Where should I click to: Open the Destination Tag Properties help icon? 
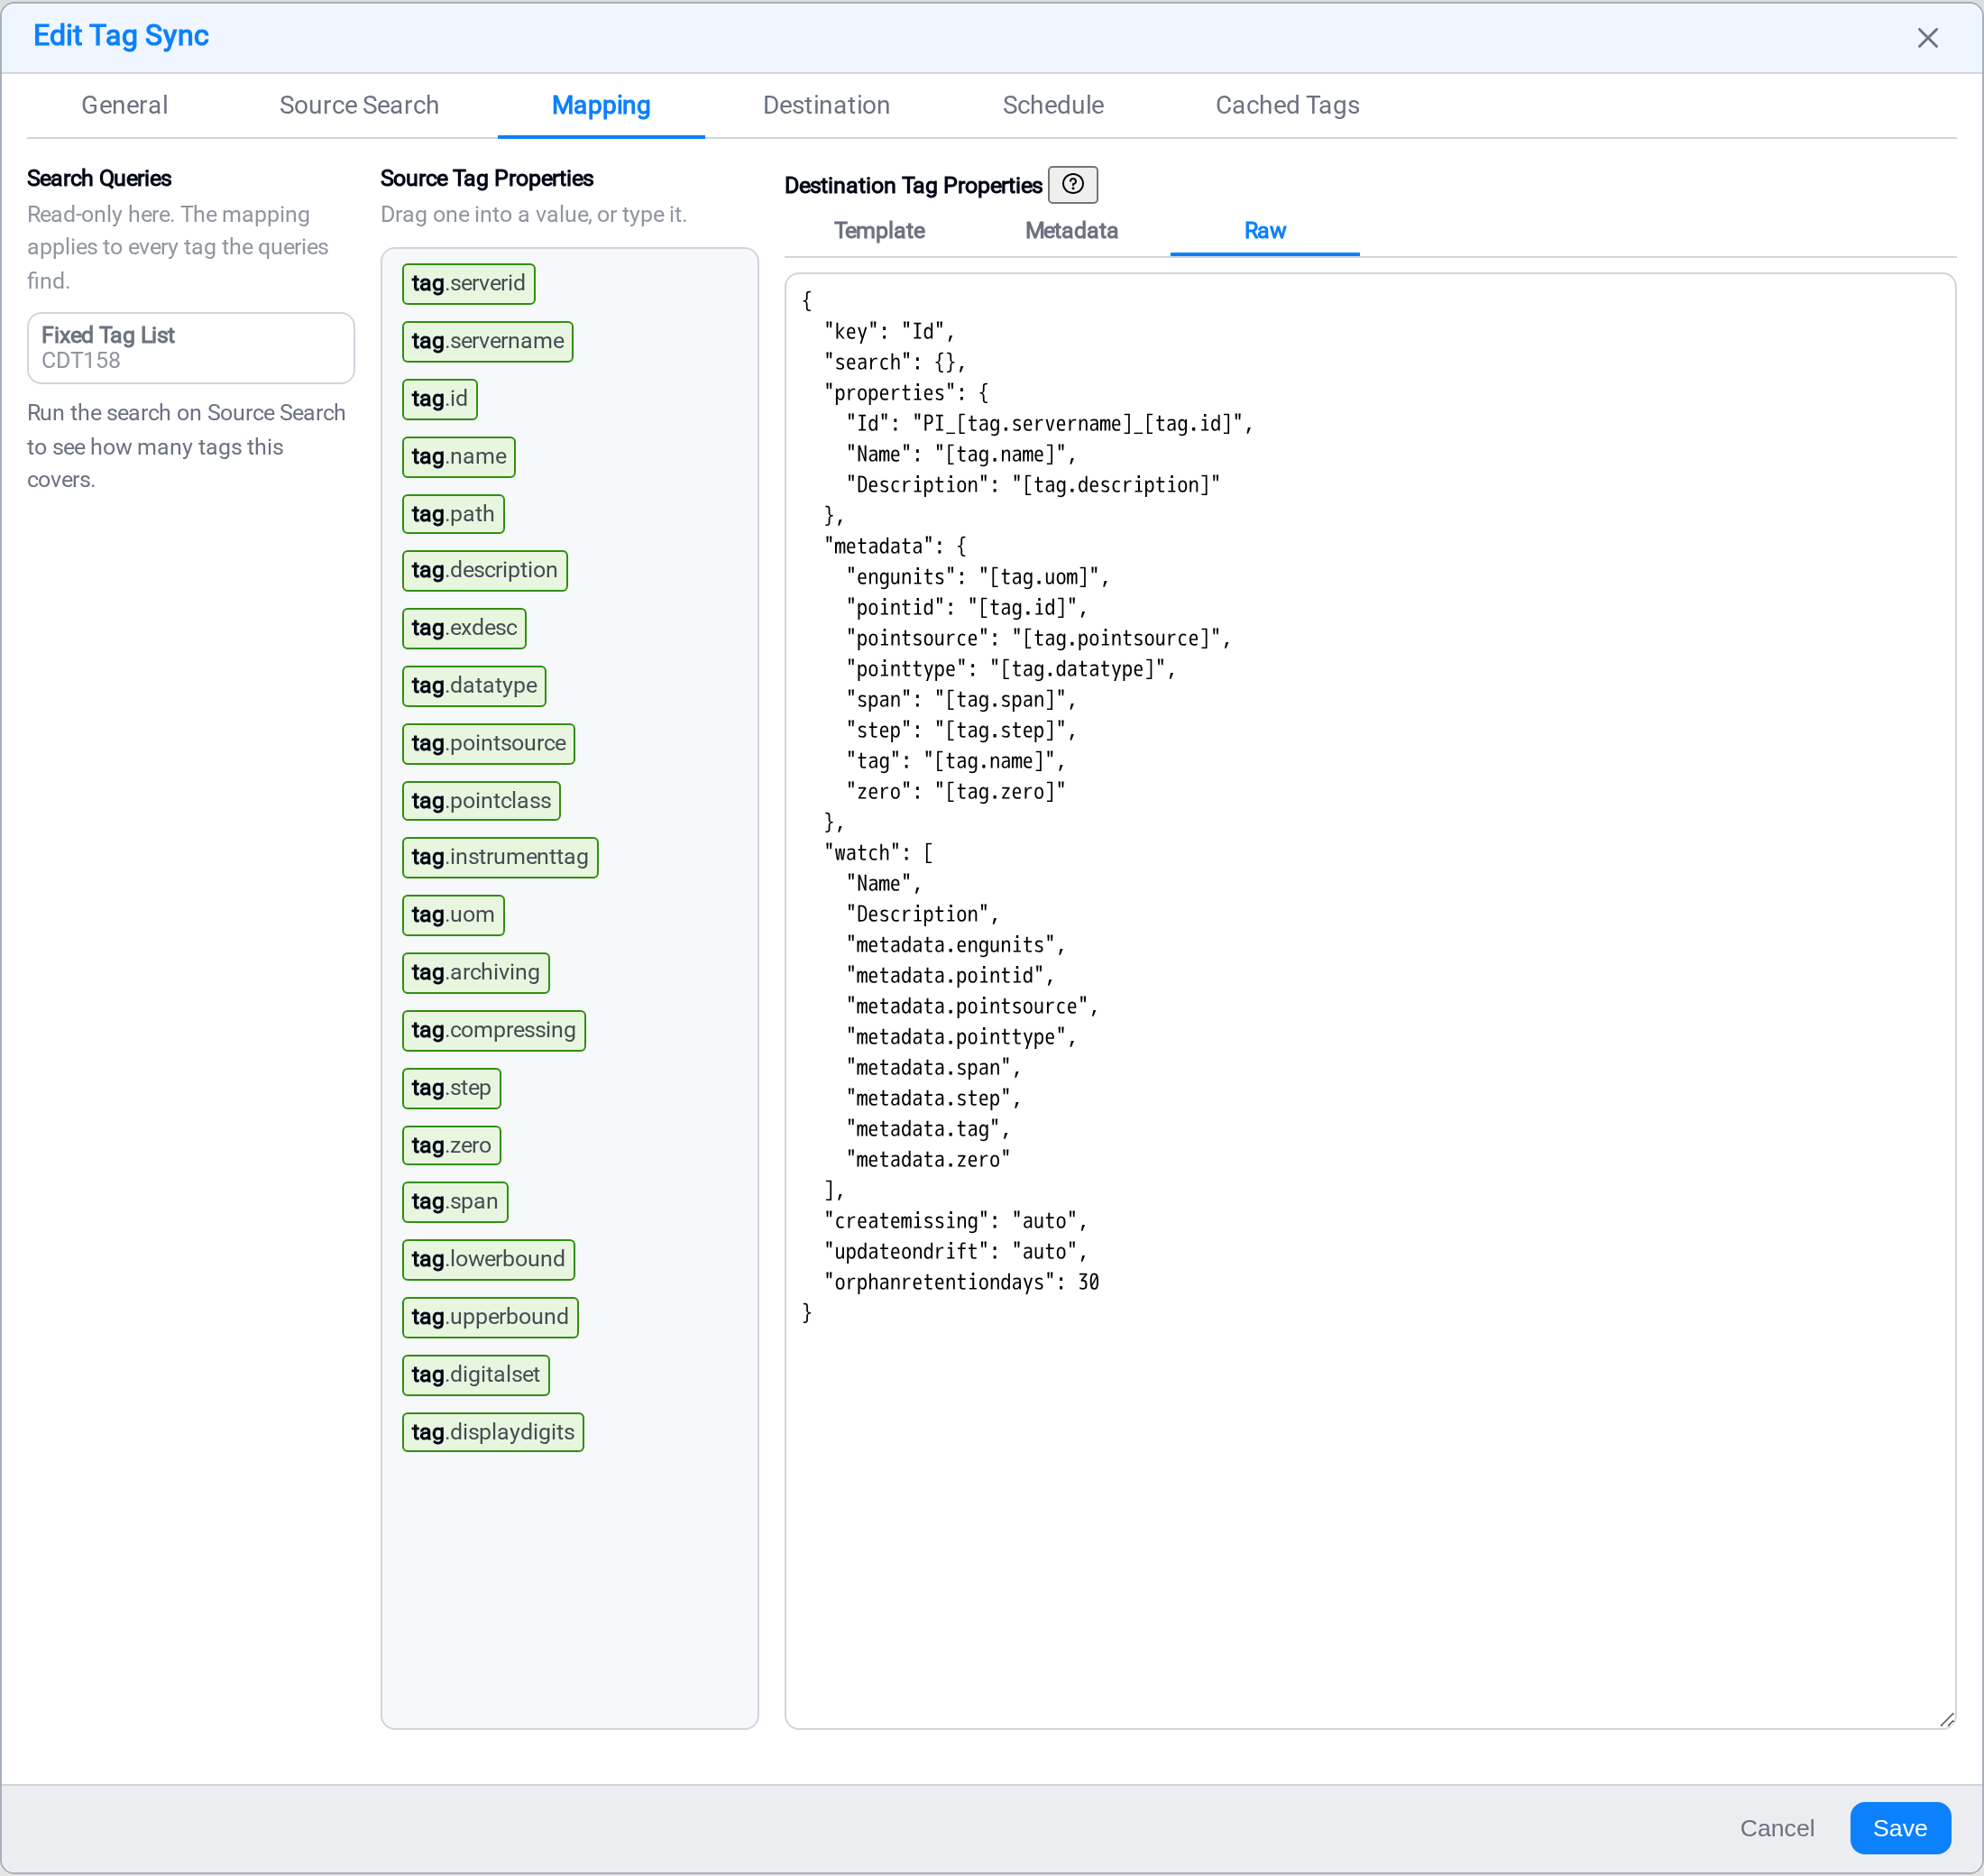(1072, 184)
